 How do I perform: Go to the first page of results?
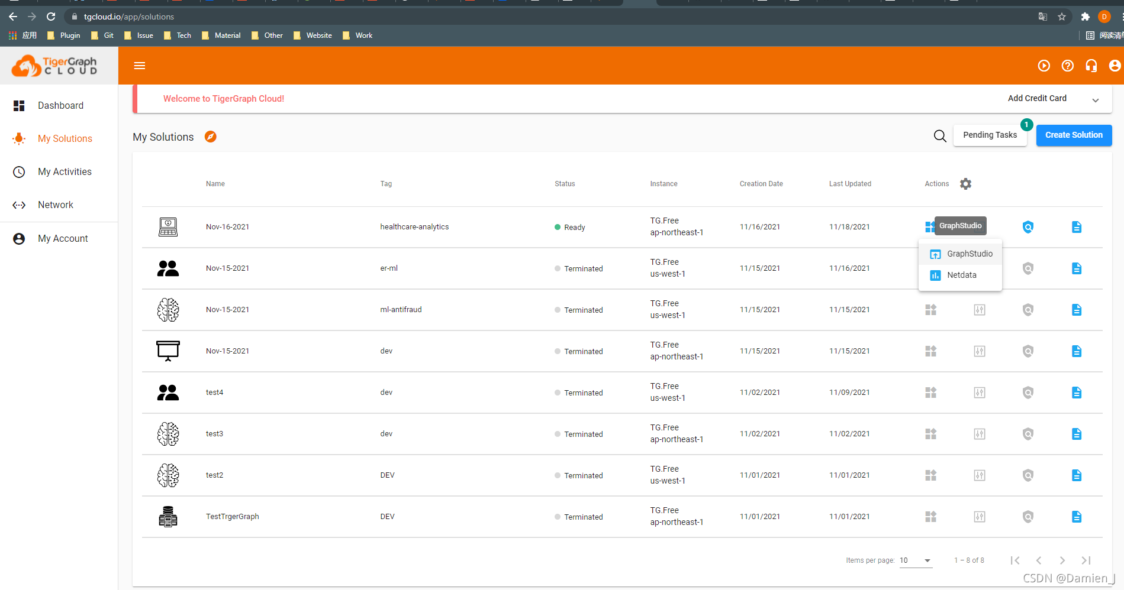[1015, 560]
